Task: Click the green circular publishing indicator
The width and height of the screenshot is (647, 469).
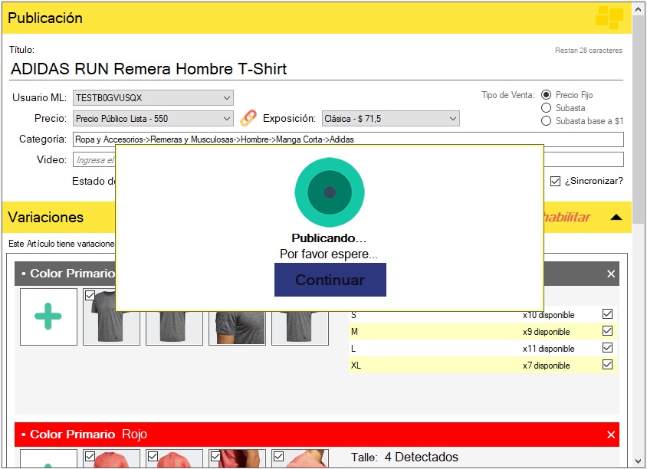Action: 330,192
